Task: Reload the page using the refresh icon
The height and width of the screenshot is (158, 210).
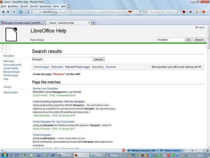Action: click(x=140, y=12)
